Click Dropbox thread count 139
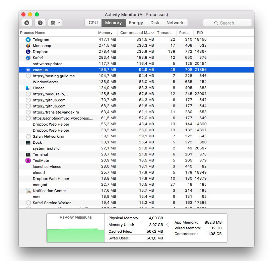The height and width of the screenshot is (274, 273). (x=172, y=52)
